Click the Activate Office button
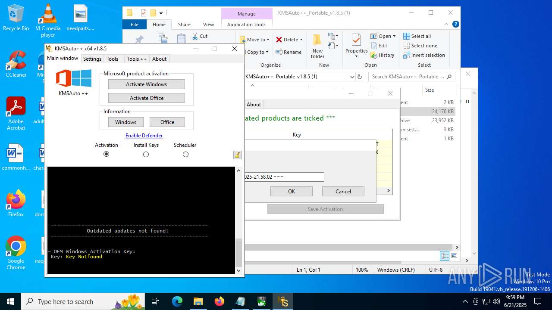The height and width of the screenshot is (310, 552). point(146,98)
